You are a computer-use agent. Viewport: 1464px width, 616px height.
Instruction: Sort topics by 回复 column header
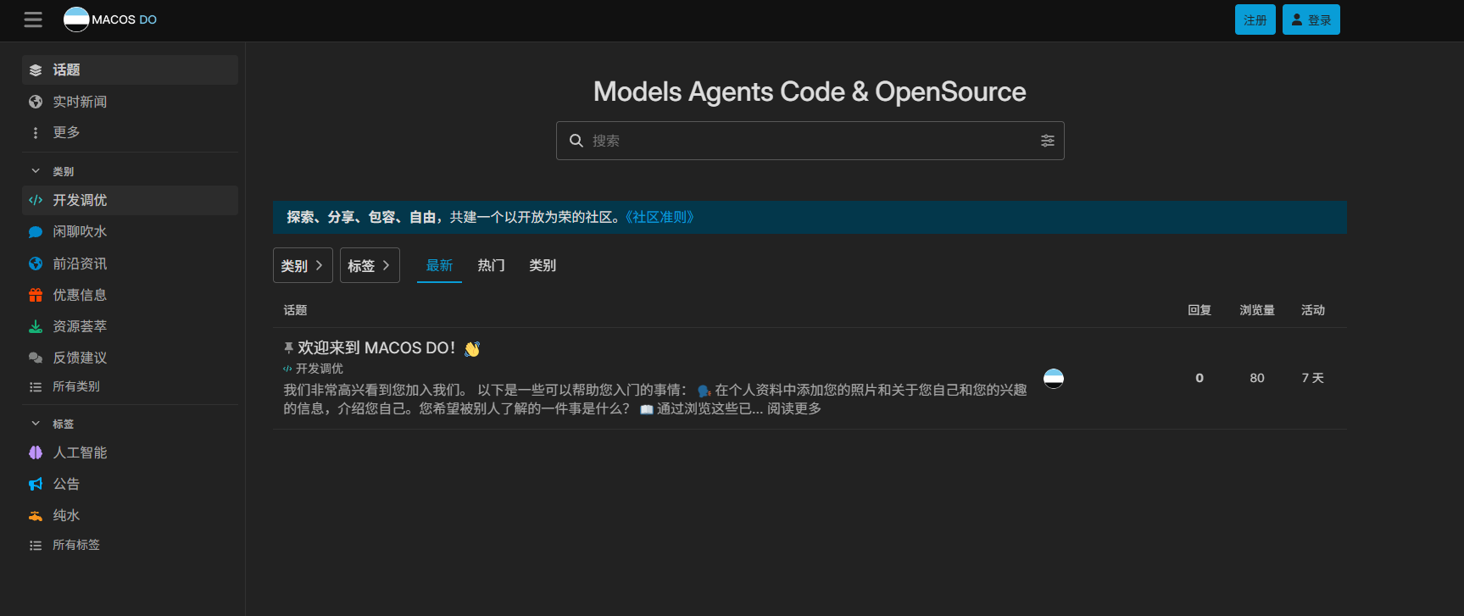pyautogui.click(x=1200, y=310)
